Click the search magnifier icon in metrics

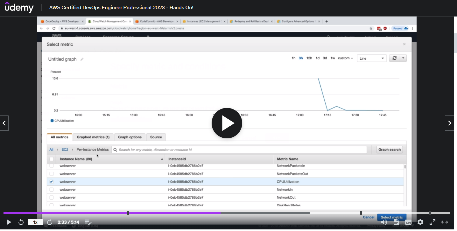(x=115, y=150)
